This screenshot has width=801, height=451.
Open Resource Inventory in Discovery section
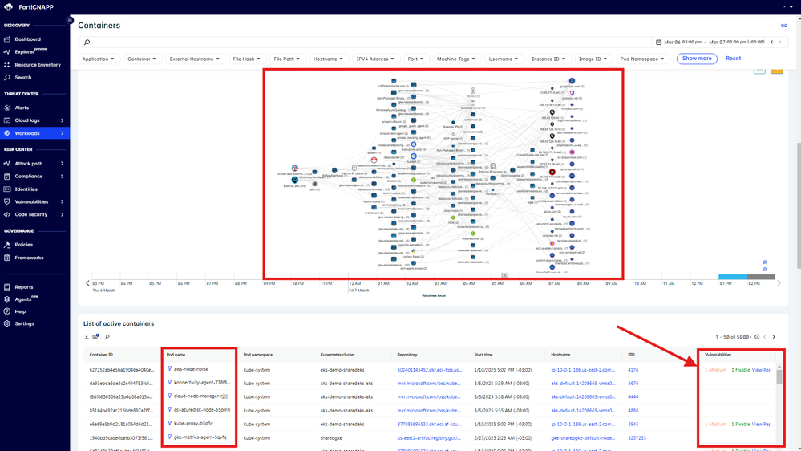pos(38,65)
